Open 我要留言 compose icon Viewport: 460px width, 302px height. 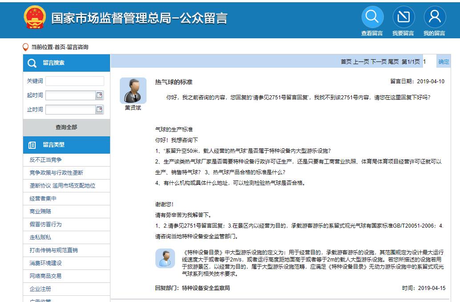404,17
